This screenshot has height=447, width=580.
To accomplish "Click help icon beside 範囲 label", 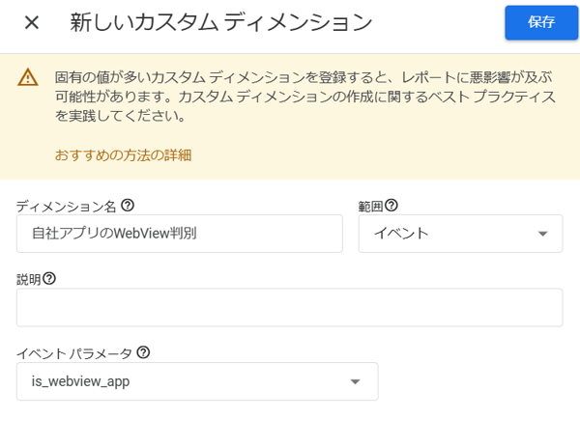I will tap(391, 206).
